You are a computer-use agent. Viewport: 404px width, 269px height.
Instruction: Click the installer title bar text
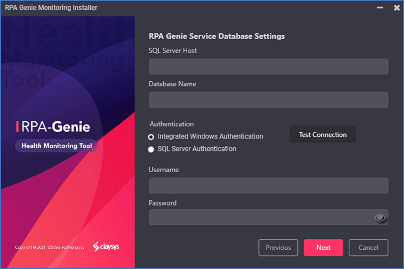(51, 8)
